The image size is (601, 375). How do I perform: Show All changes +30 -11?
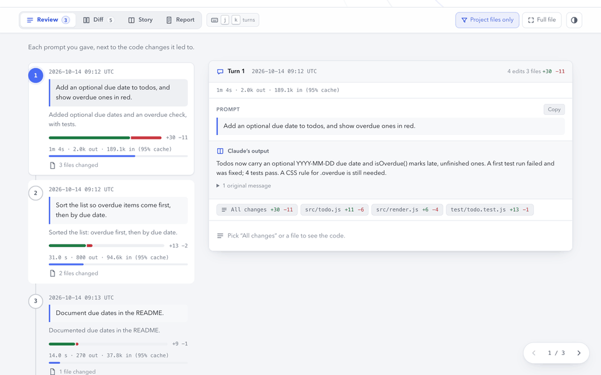click(x=257, y=210)
